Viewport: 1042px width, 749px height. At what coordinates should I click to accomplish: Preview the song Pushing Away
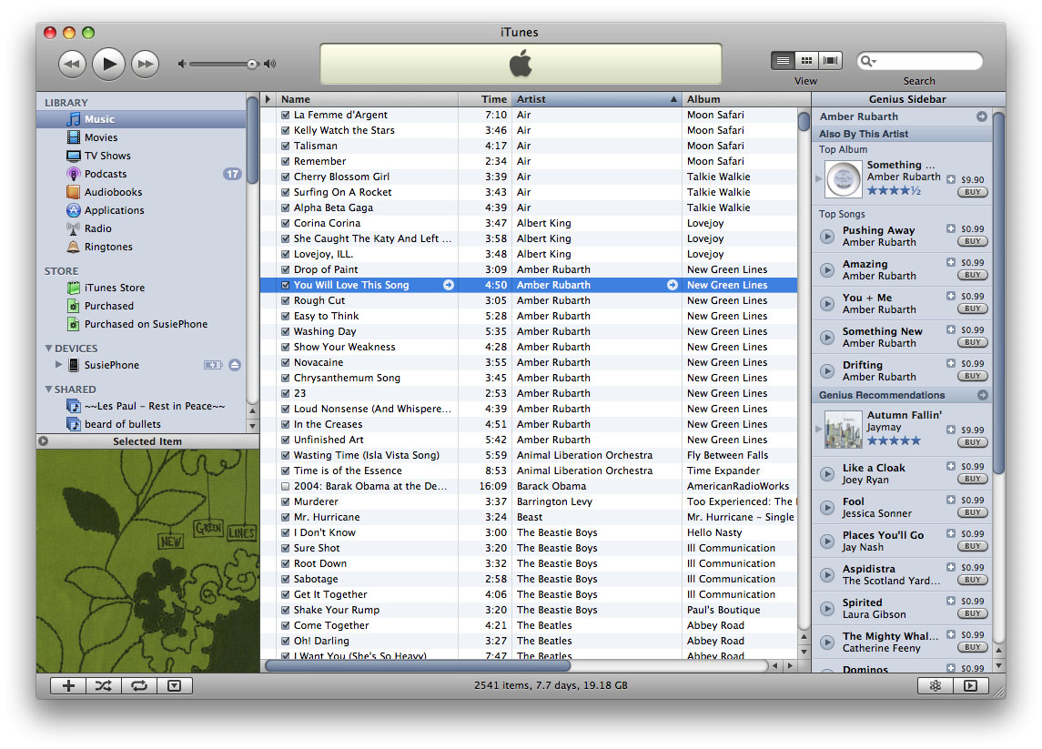(x=826, y=236)
